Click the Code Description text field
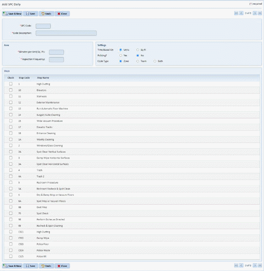 [66, 33]
